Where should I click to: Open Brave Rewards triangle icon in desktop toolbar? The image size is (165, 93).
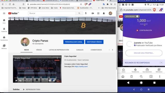tap(90, 4)
